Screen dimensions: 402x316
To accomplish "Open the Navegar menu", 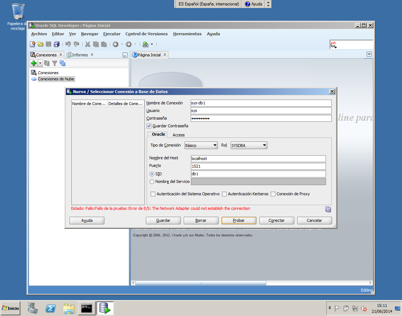I will tap(89, 34).
